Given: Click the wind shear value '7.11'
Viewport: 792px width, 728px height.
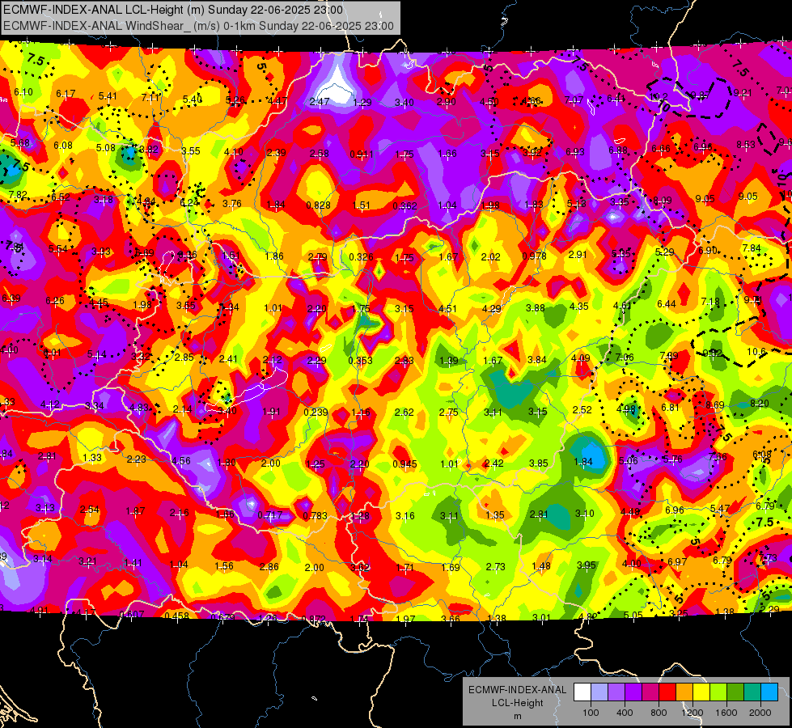Looking at the screenshot, I should (x=151, y=97).
